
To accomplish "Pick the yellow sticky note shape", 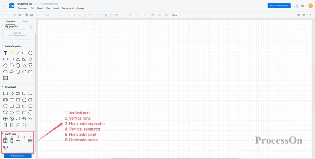I will [x=12, y=53].
